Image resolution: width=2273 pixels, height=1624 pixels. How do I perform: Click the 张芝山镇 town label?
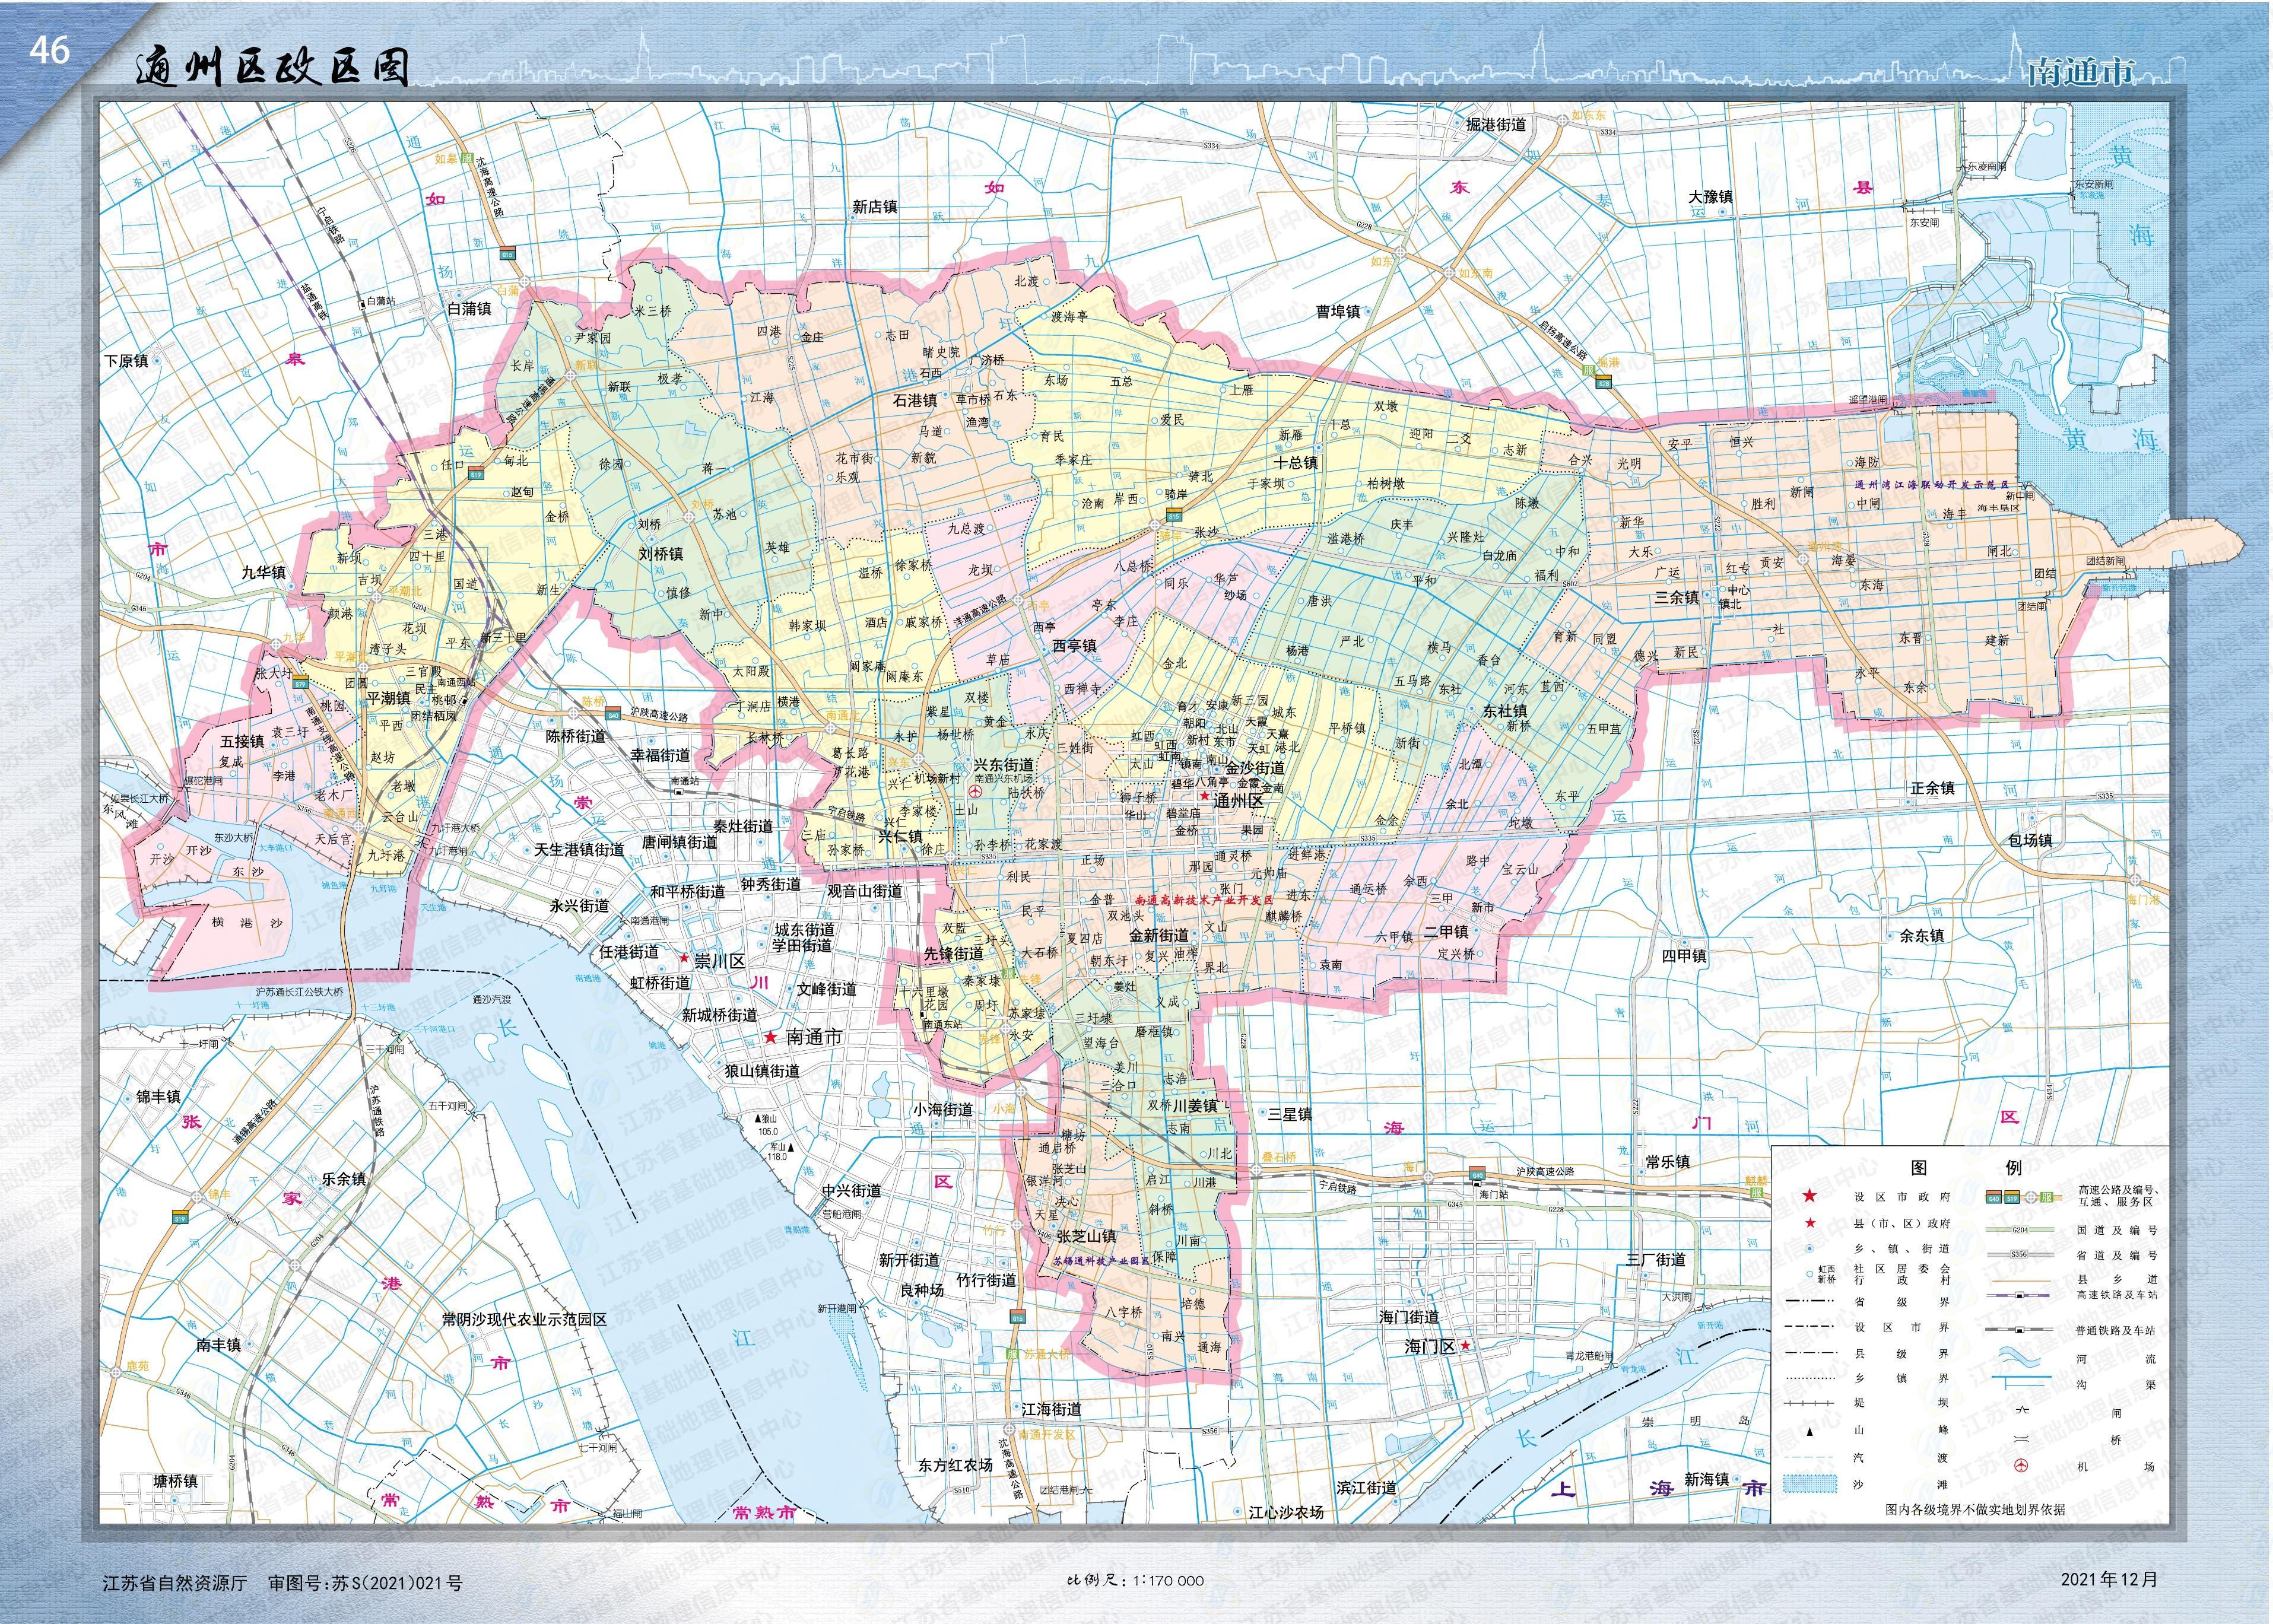coord(1086,1237)
